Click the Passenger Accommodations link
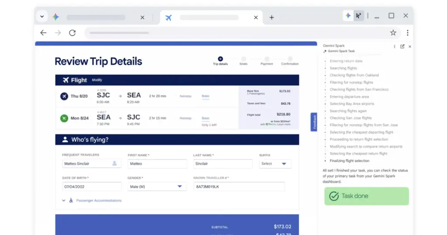The width and height of the screenshot is (447, 235). (99, 200)
